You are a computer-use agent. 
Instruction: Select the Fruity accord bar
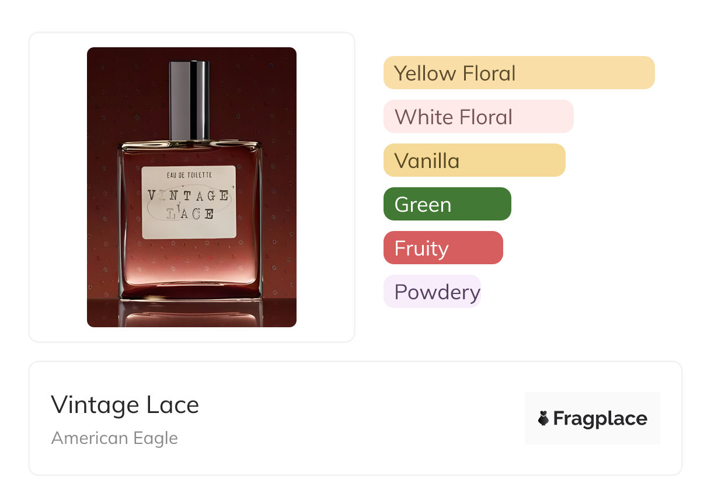[x=443, y=248]
